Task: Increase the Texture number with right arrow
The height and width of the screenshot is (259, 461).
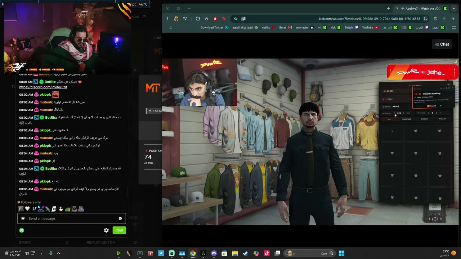Action: click(437, 113)
